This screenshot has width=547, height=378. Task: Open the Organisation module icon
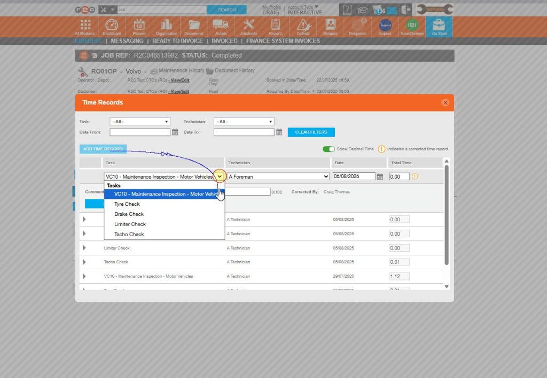(167, 27)
